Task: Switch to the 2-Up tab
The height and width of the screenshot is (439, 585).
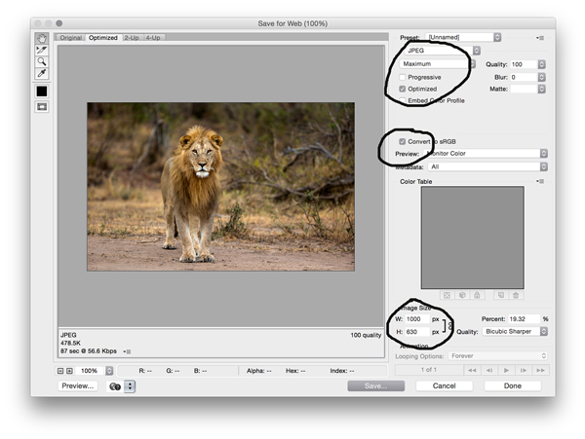Action: [x=131, y=38]
